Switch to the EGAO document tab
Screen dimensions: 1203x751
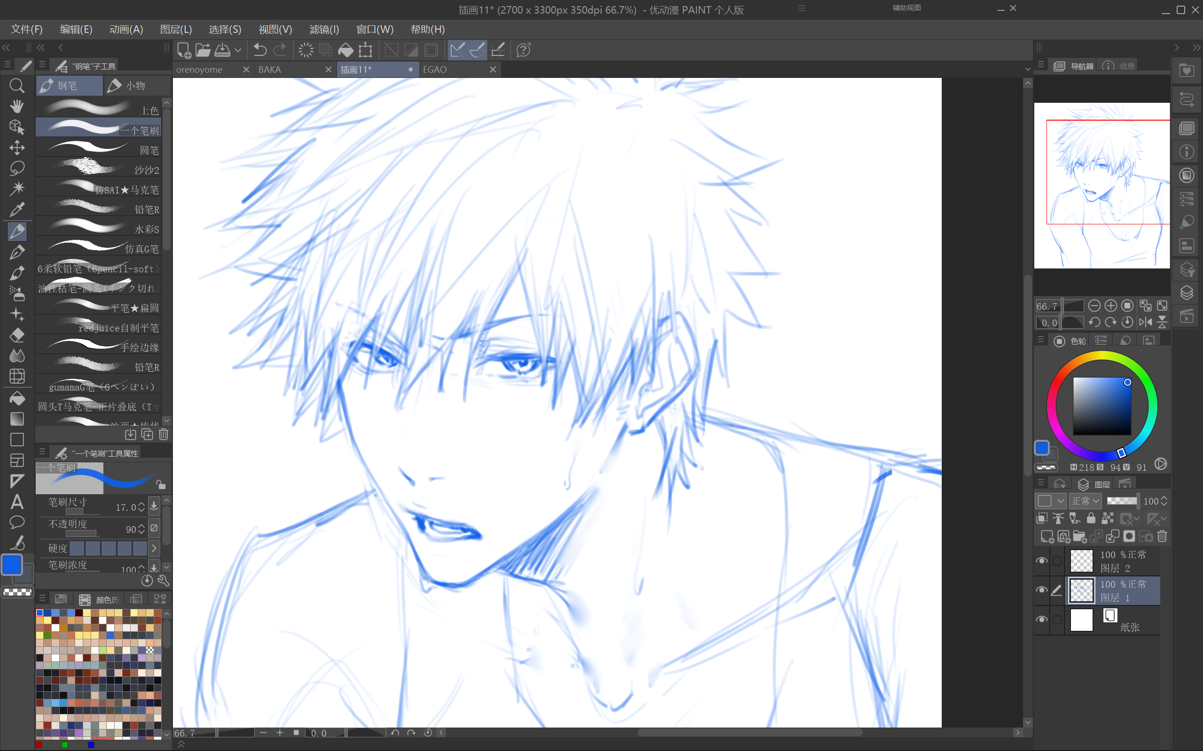(435, 69)
